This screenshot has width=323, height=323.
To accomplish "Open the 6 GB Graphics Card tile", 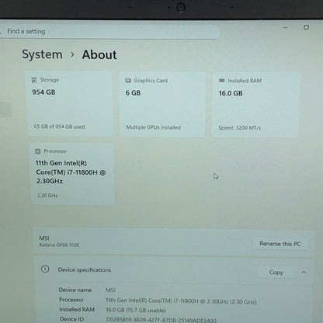I will coord(162,105).
